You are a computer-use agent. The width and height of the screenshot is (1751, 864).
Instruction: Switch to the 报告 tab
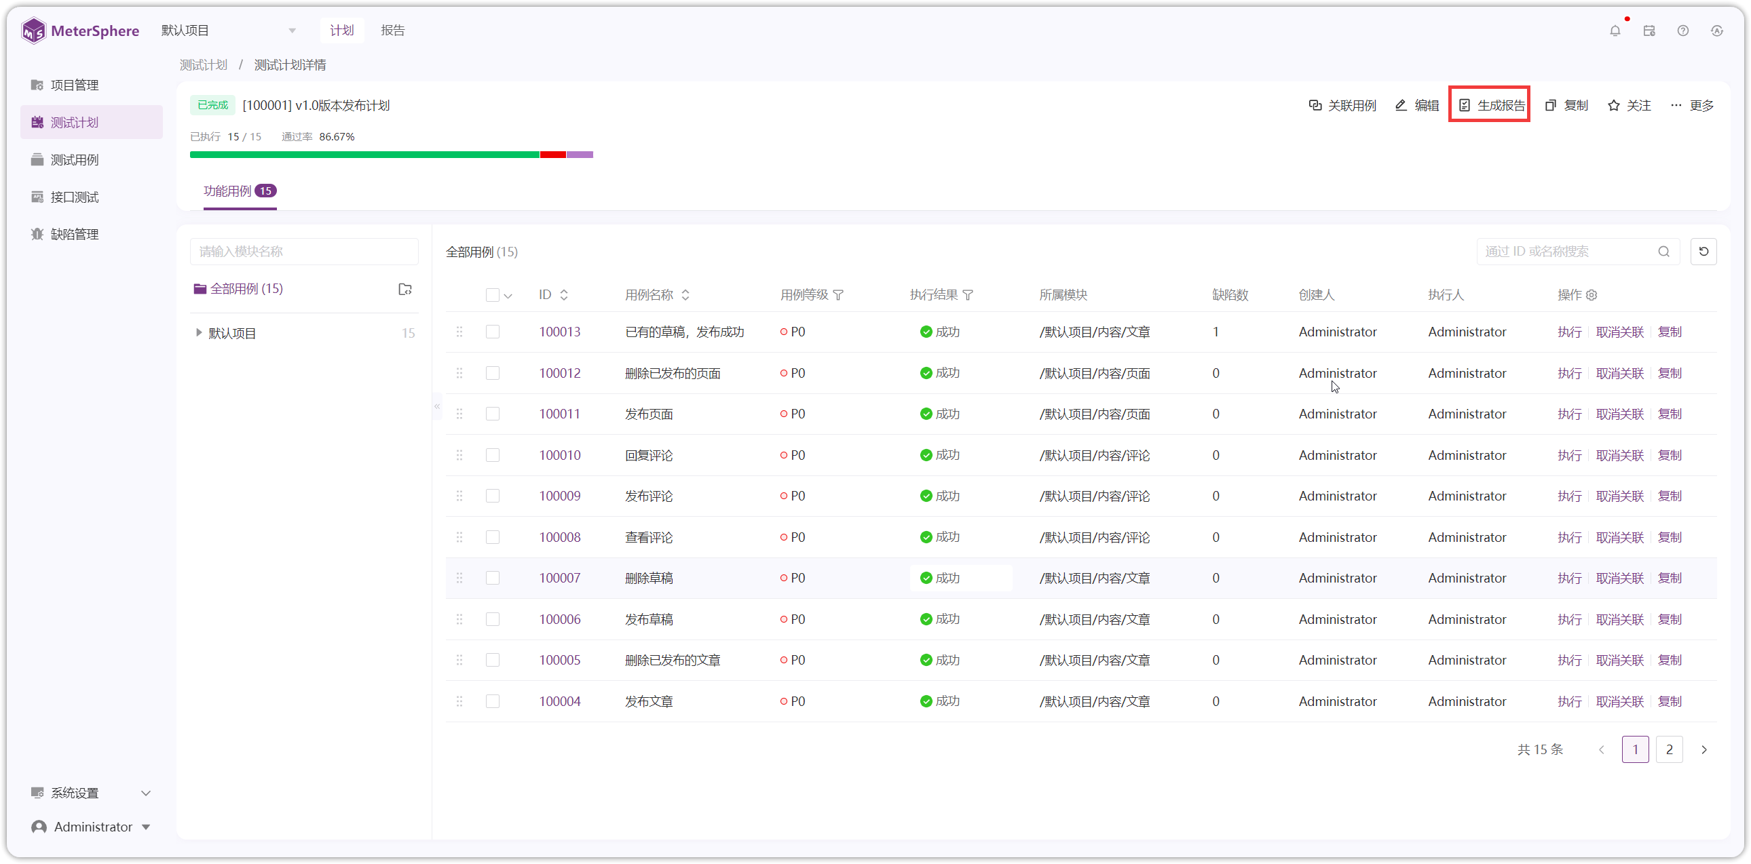pos(393,31)
